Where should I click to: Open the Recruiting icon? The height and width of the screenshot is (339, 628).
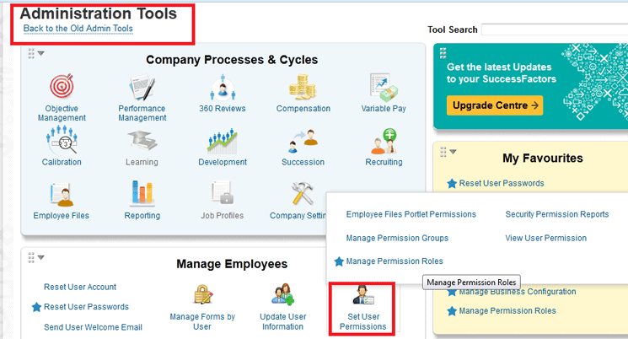tap(384, 139)
